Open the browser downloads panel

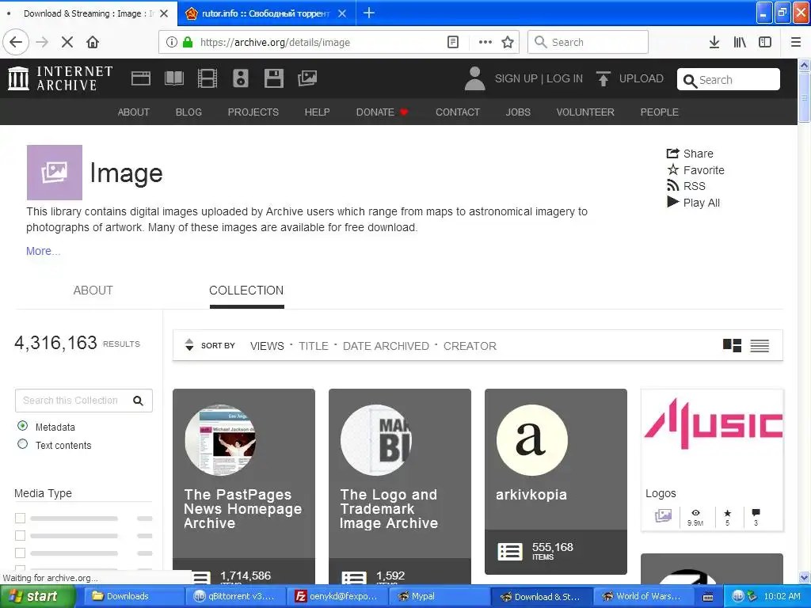(714, 42)
